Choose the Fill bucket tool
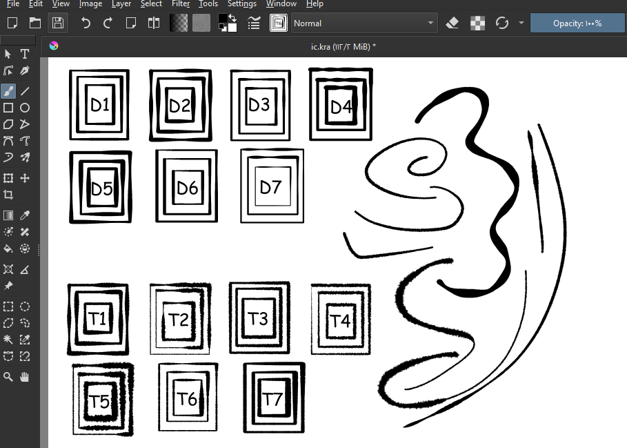 click(8, 249)
